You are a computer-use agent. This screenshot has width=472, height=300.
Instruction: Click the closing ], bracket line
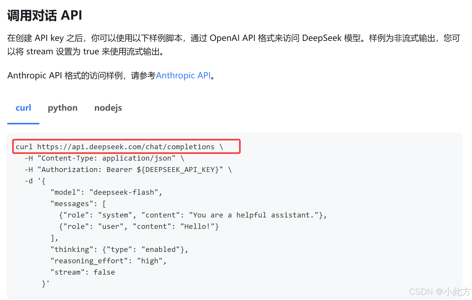(x=54, y=238)
